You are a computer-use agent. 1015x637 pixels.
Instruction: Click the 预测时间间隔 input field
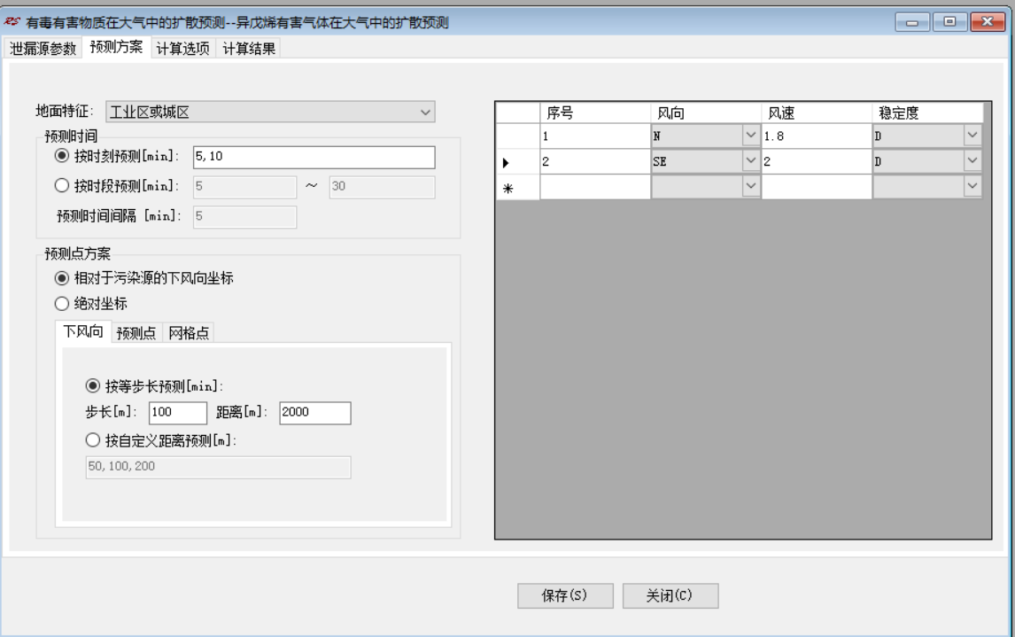click(x=244, y=217)
